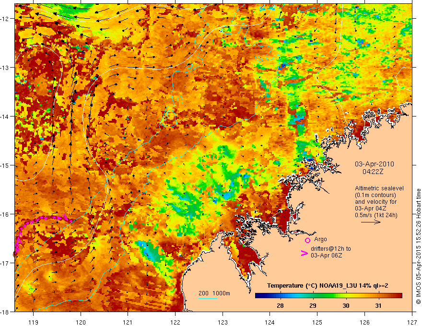Click the '124' longitude axis label

[270, 322]
